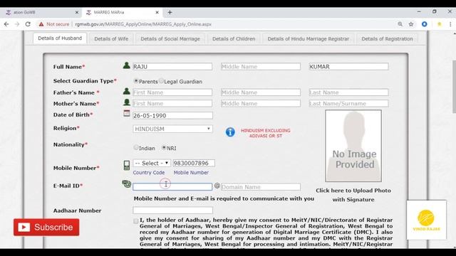Click the blue info icon near Religion

(x=230, y=132)
